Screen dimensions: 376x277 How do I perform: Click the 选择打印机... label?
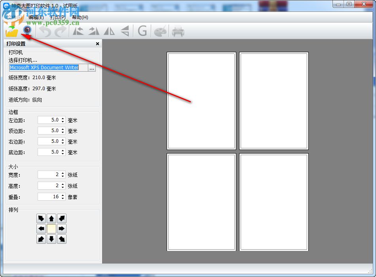point(23,60)
